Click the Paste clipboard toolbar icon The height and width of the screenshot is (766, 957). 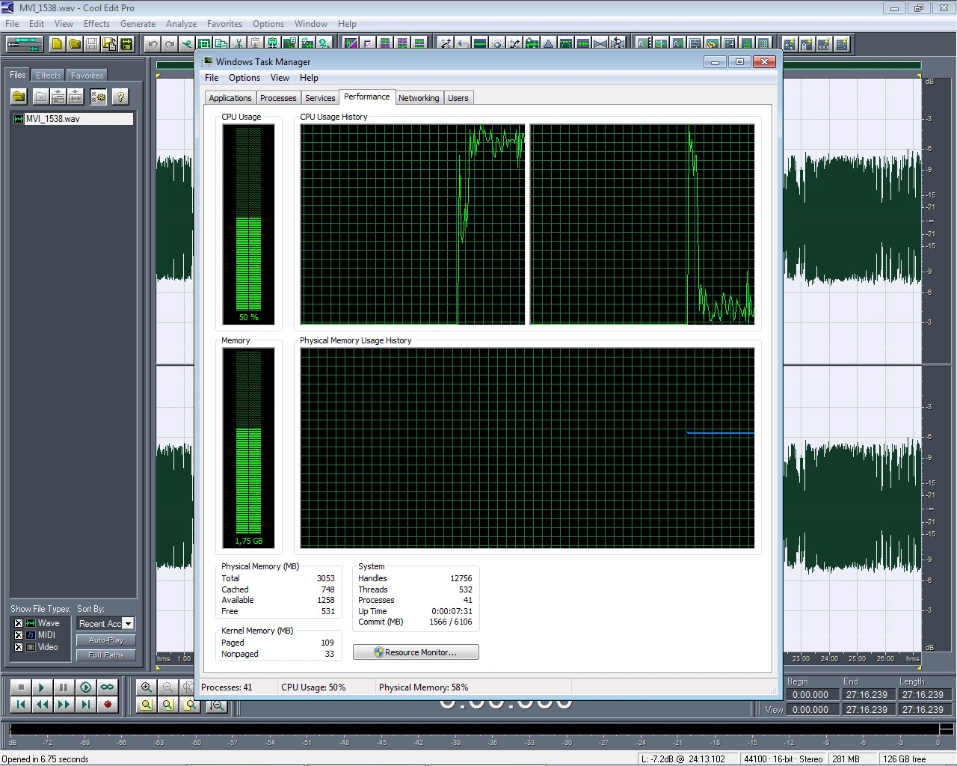[x=256, y=44]
